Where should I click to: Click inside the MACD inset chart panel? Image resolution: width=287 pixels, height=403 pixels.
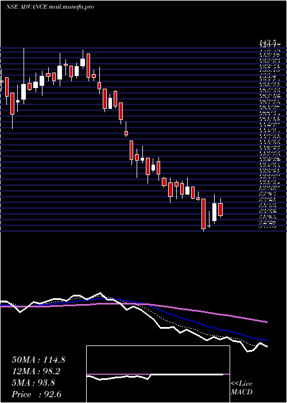[x=158, y=374]
